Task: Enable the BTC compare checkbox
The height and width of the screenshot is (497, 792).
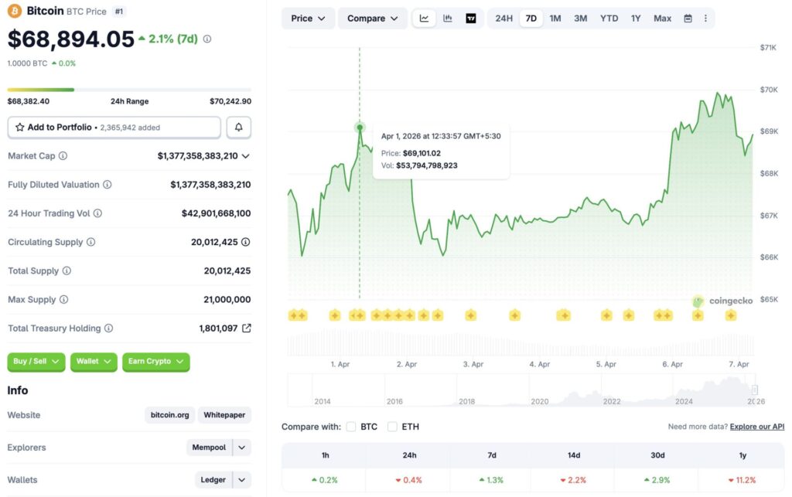Action: point(352,426)
